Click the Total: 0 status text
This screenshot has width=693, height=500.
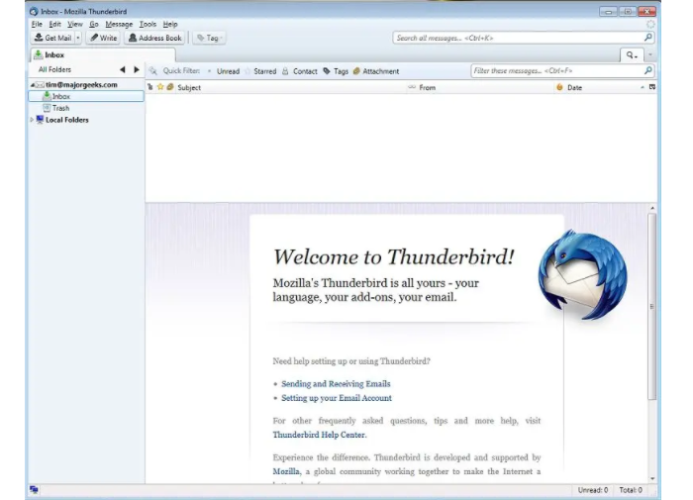coord(631,490)
